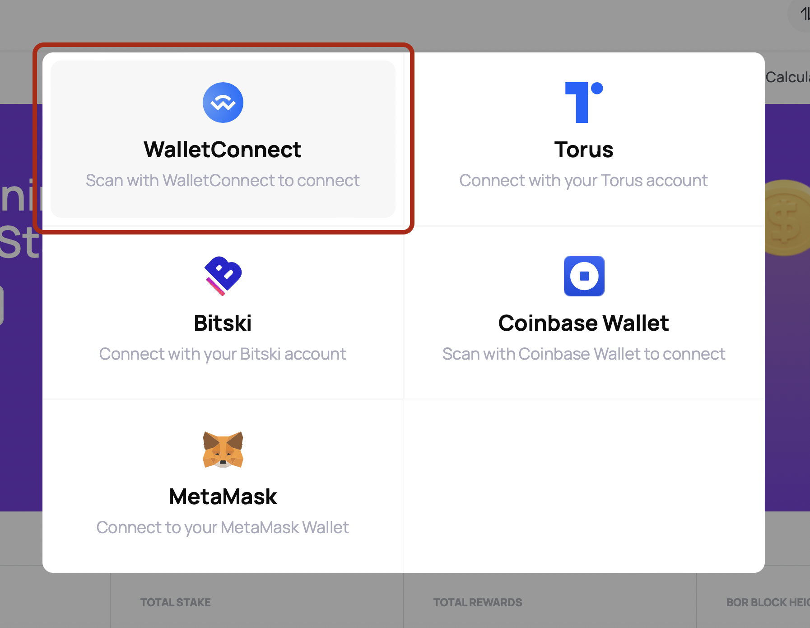Image resolution: width=810 pixels, height=628 pixels.
Task: Click the blue circular WalletConnect emblem
Action: click(223, 102)
